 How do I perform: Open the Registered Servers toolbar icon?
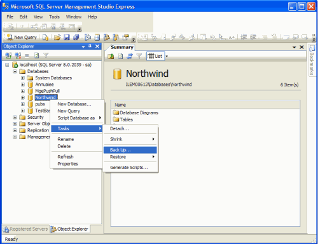(x=88, y=37)
